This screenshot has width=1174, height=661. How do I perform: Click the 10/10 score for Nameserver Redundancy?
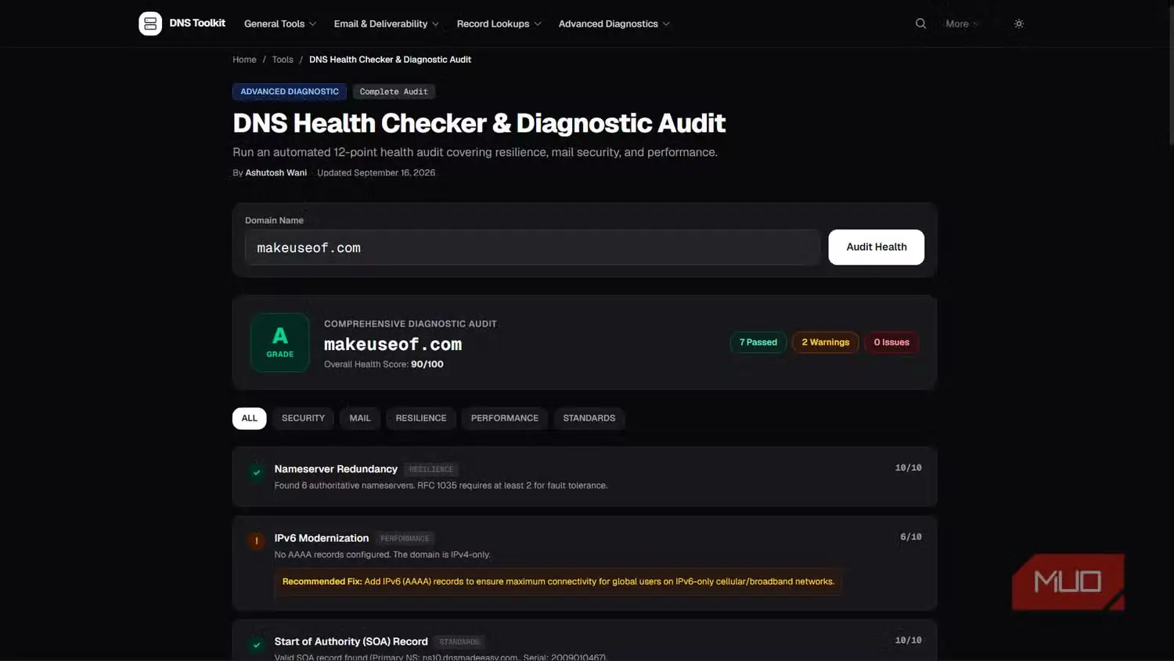909,468
